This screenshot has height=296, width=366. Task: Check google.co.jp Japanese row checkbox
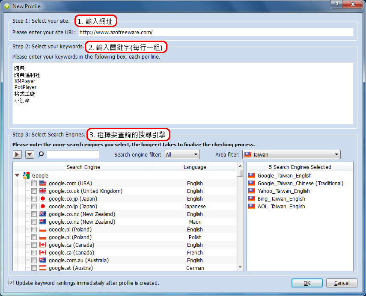coord(34,207)
